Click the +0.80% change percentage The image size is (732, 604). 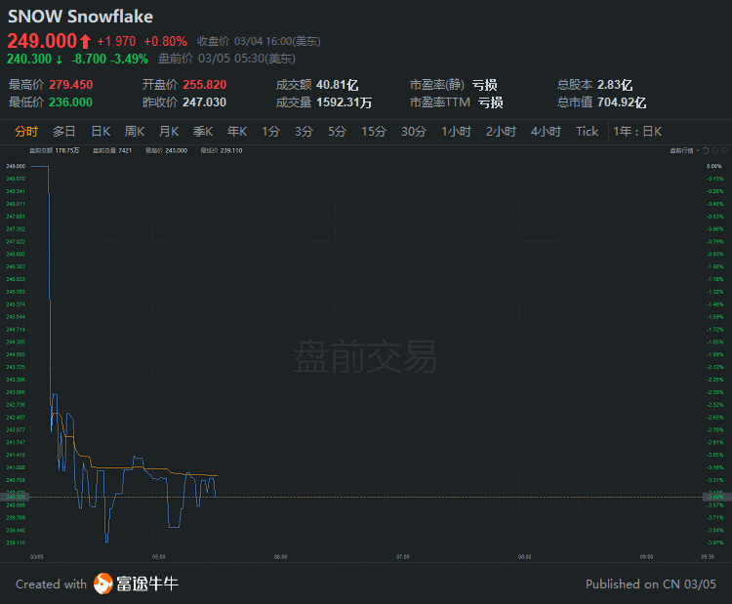[166, 42]
